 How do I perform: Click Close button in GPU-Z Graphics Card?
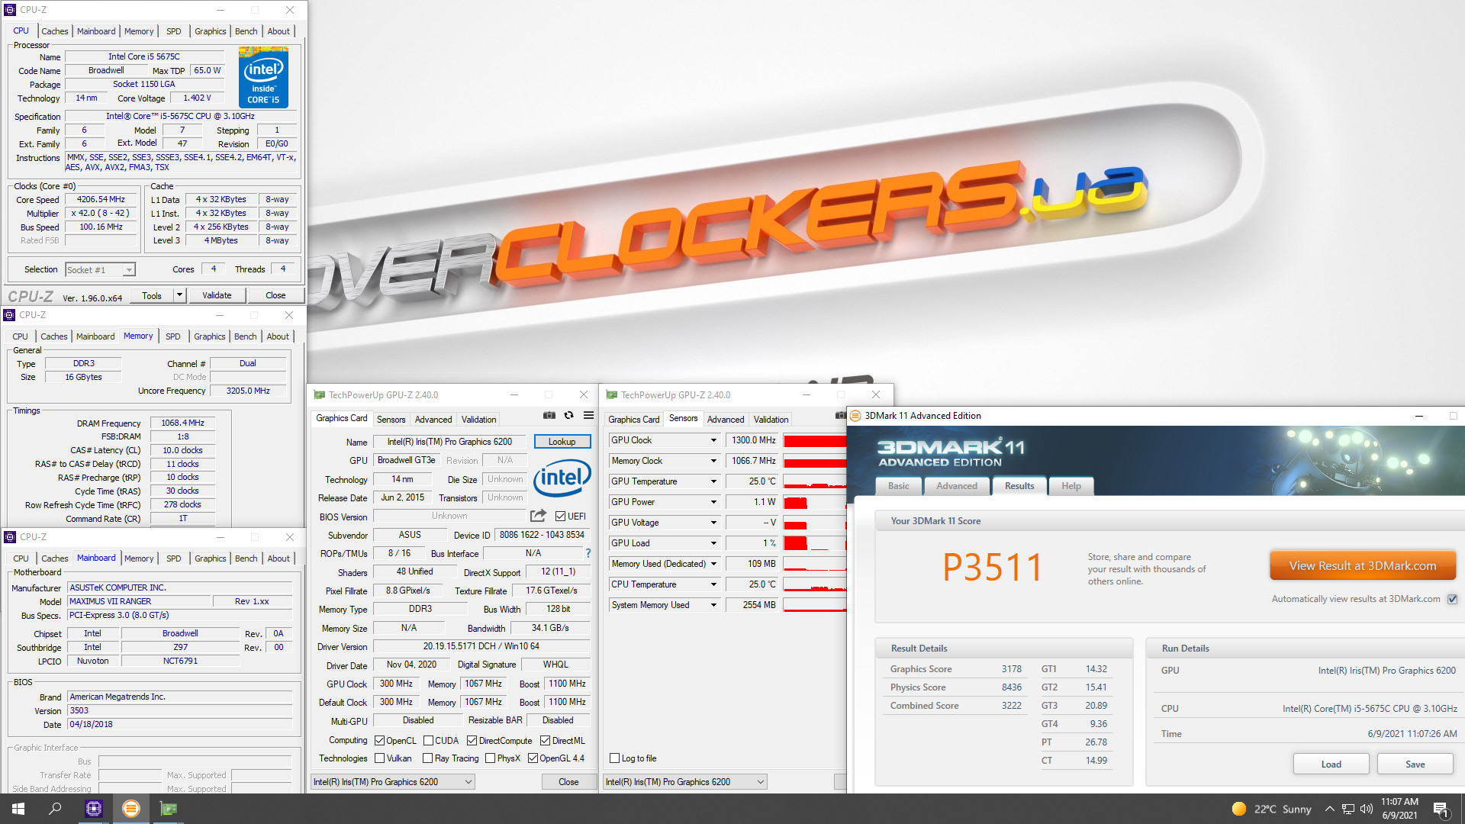pos(568,782)
